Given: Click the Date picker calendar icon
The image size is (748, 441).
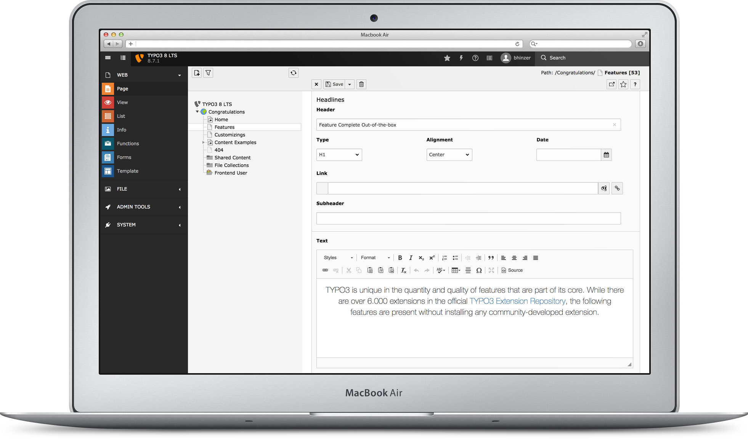Looking at the screenshot, I should point(606,154).
